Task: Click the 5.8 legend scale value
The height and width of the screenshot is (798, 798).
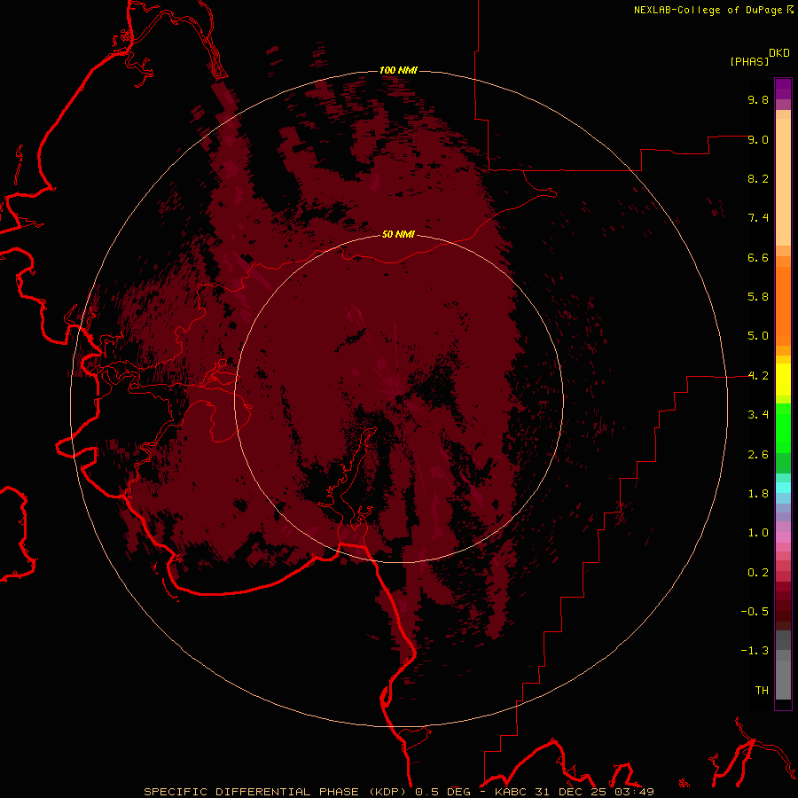Action: [758, 297]
